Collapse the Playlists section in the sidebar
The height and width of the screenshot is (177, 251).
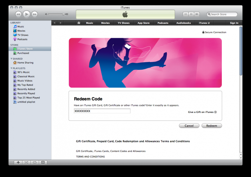click(12, 68)
